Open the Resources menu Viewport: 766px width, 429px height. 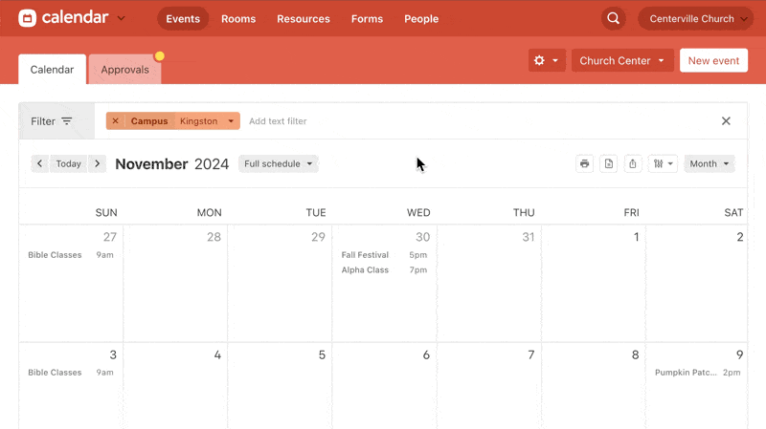(304, 18)
